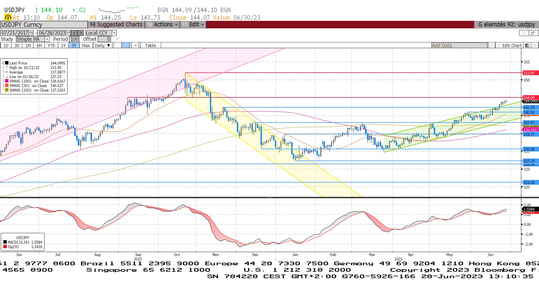Select the 3D range tab
The width and height of the screenshot is (539, 292).
click(x=17, y=45)
